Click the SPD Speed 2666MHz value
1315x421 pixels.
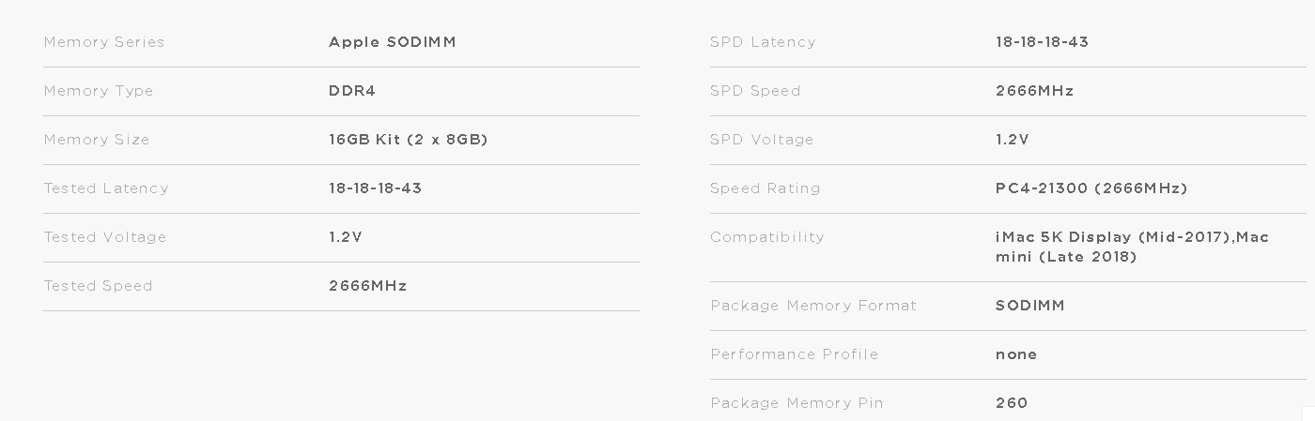[1034, 91]
